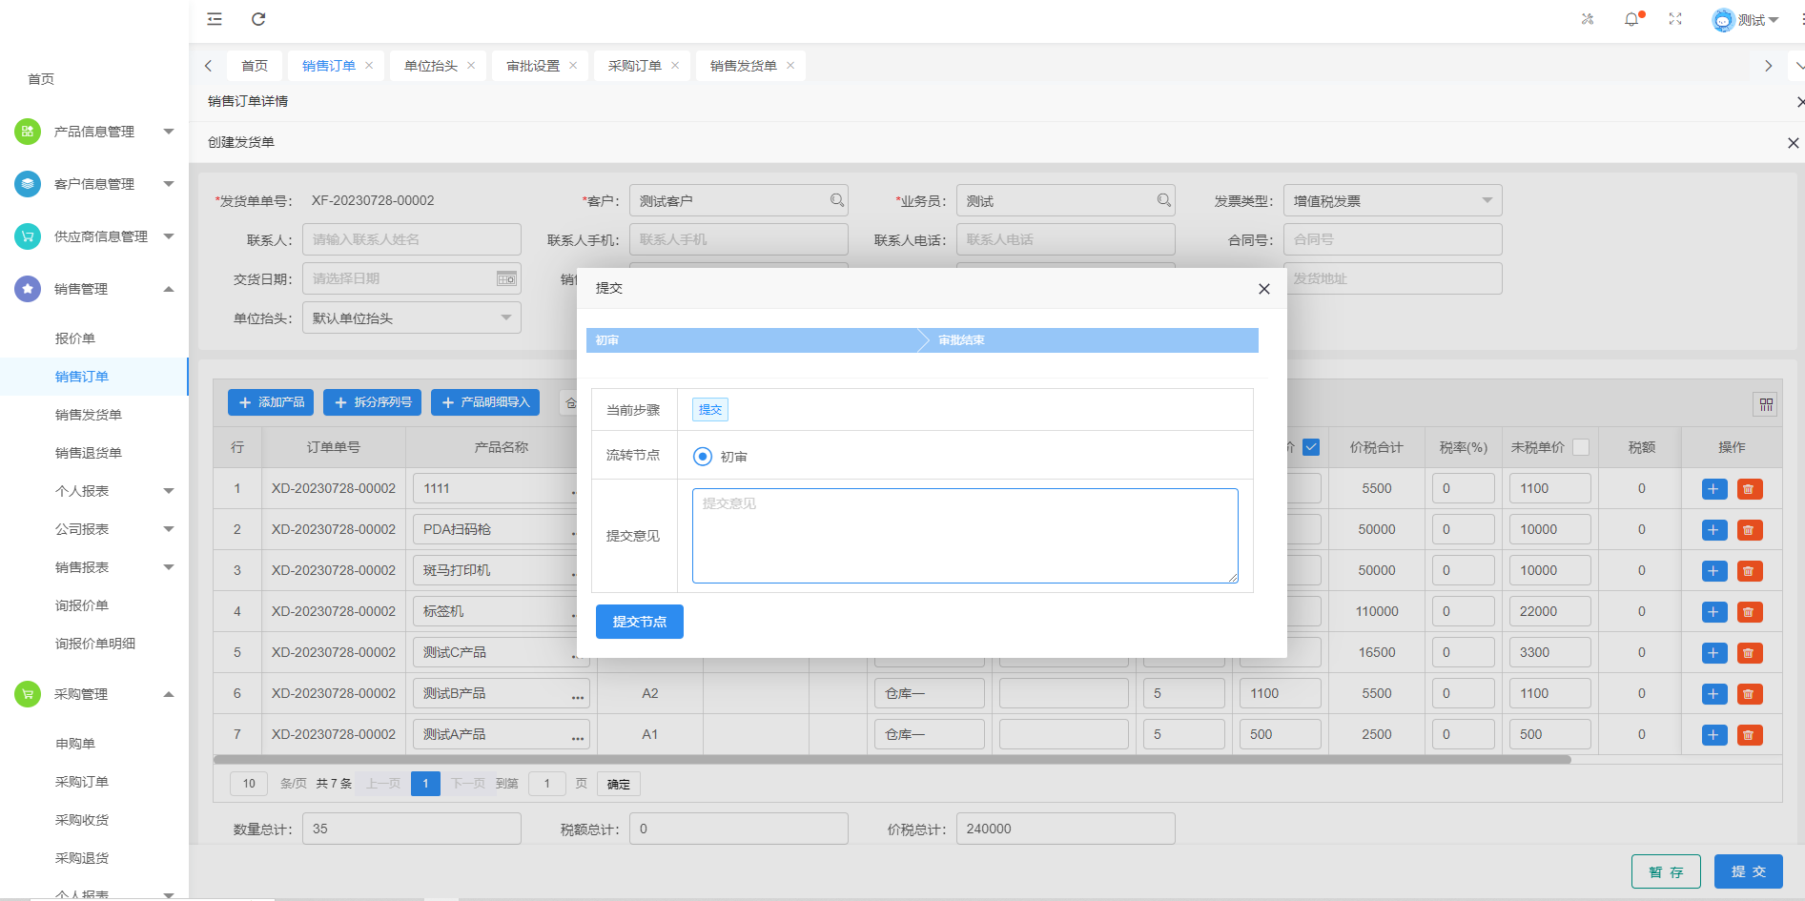Click the blue plus icon in row 1
The width and height of the screenshot is (1805, 901).
pyautogui.click(x=1713, y=489)
